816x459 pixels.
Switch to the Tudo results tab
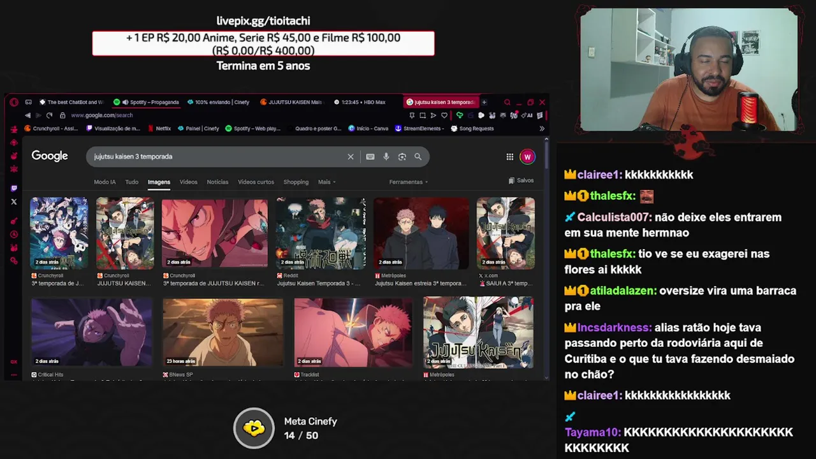[x=131, y=182]
